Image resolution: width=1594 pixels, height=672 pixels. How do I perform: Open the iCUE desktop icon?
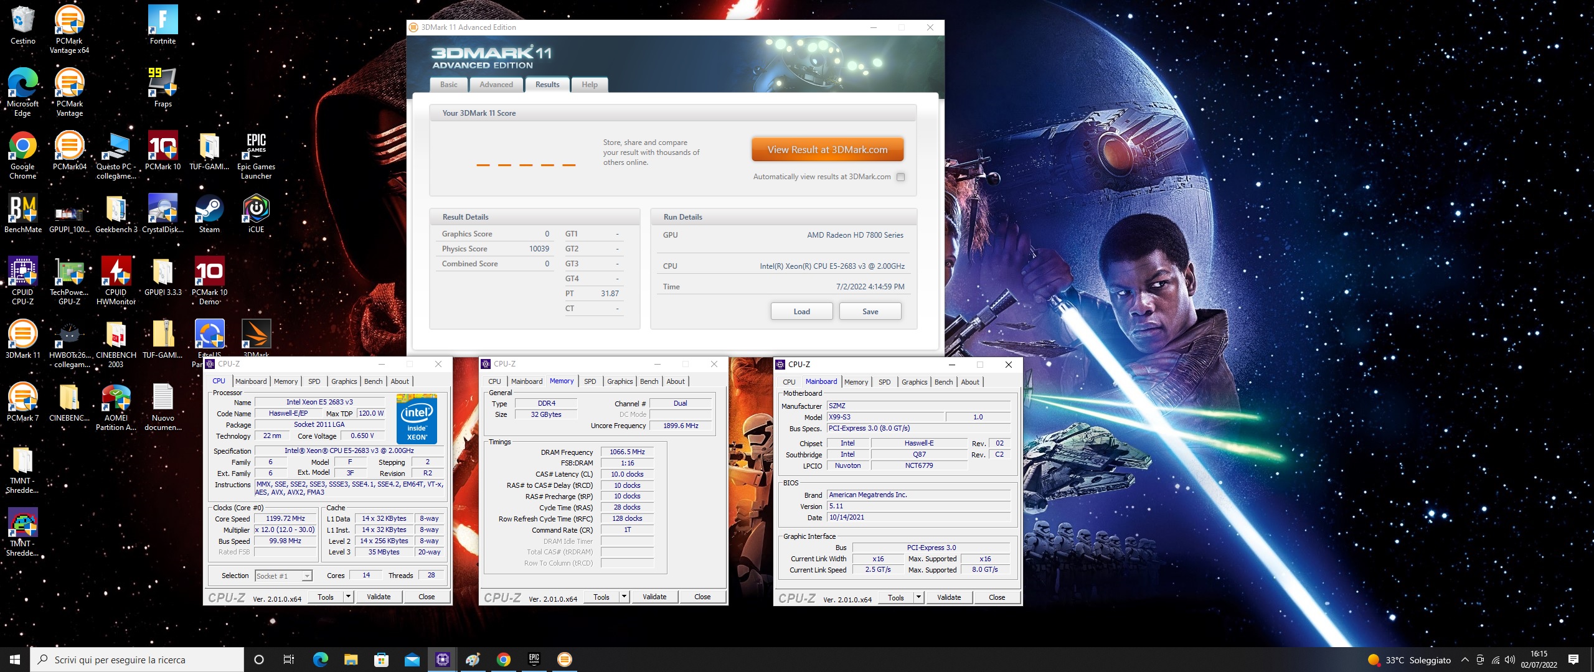[x=256, y=213]
